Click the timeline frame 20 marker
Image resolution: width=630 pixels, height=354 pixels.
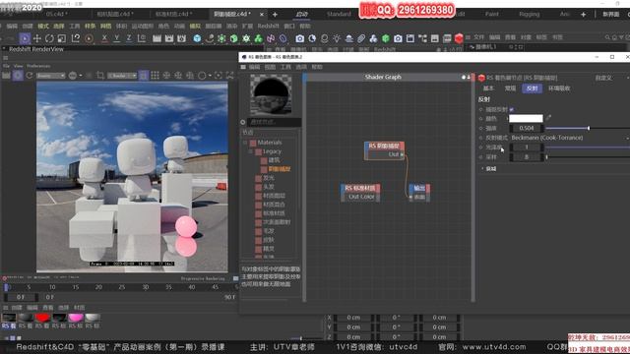pyautogui.click(x=98, y=287)
